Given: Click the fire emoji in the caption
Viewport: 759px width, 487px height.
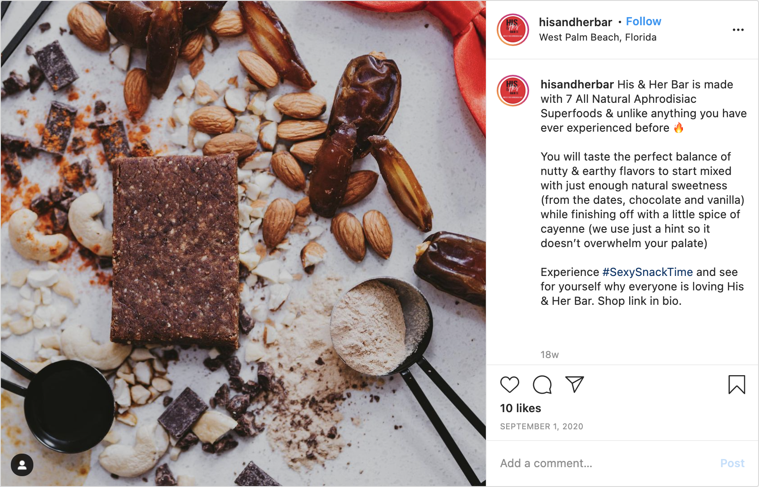Looking at the screenshot, I should pos(679,128).
